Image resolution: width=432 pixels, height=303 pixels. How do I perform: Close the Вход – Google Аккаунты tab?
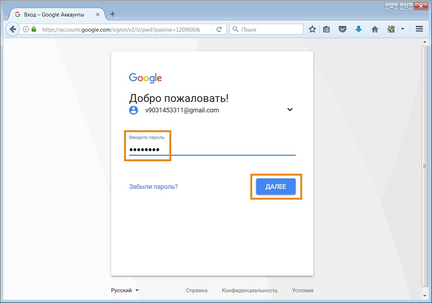[x=98, y=15]
